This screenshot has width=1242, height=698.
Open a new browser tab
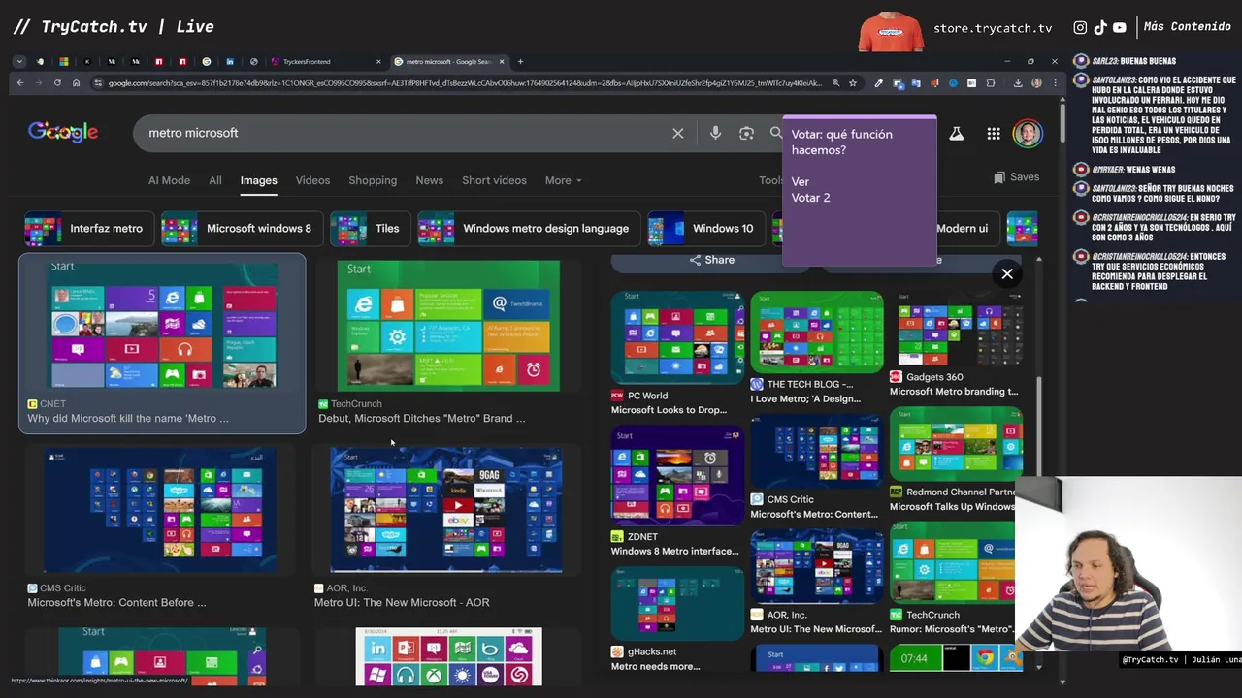tap(520, 61)
